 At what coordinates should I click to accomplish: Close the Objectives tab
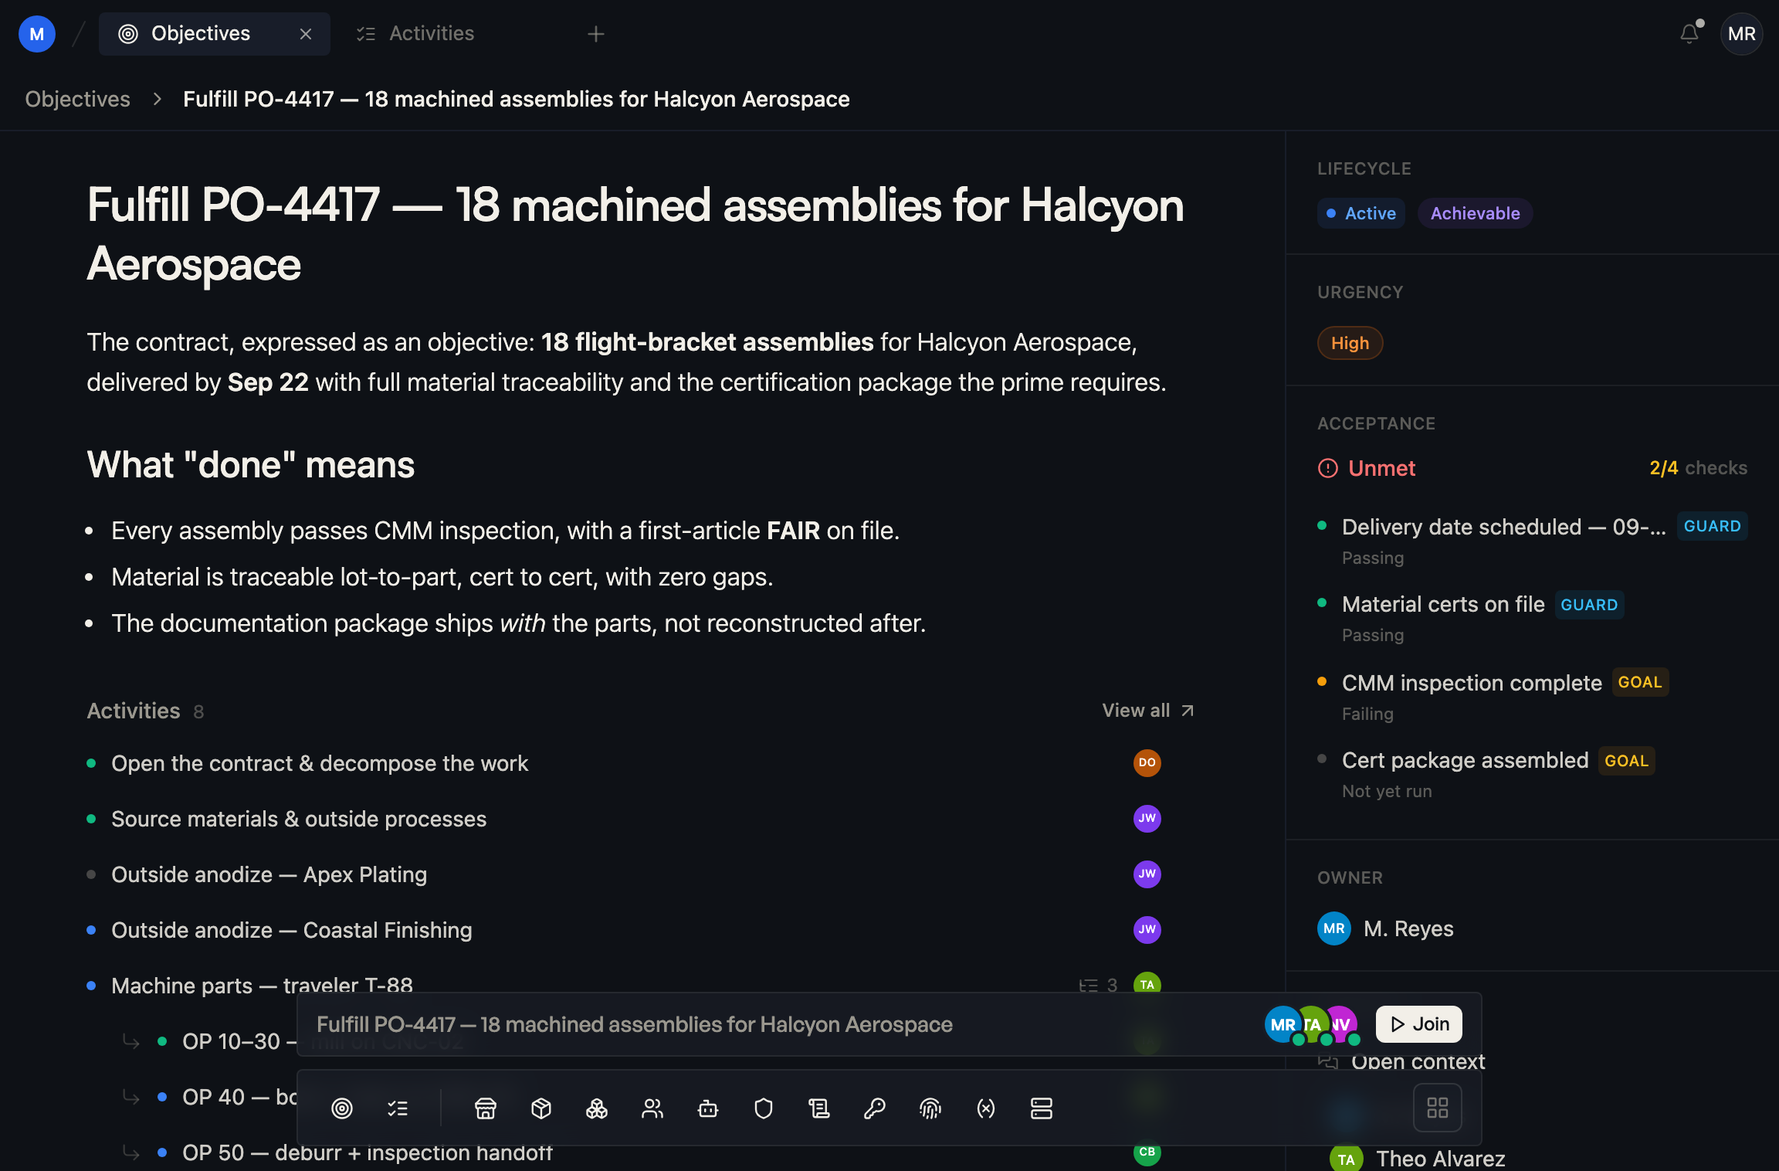pos(306,34)
